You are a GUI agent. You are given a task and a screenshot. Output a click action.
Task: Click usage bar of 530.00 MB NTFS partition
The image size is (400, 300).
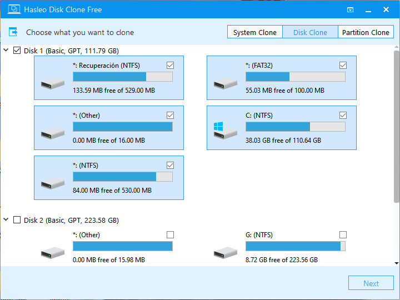coord(123,177)
